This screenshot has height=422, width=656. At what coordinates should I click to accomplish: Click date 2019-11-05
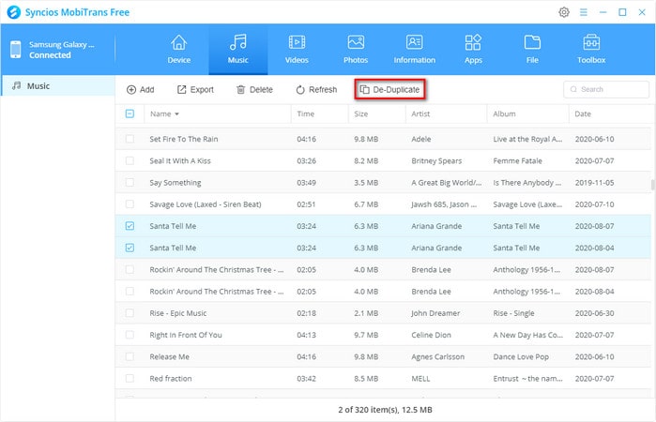[594, 182]
